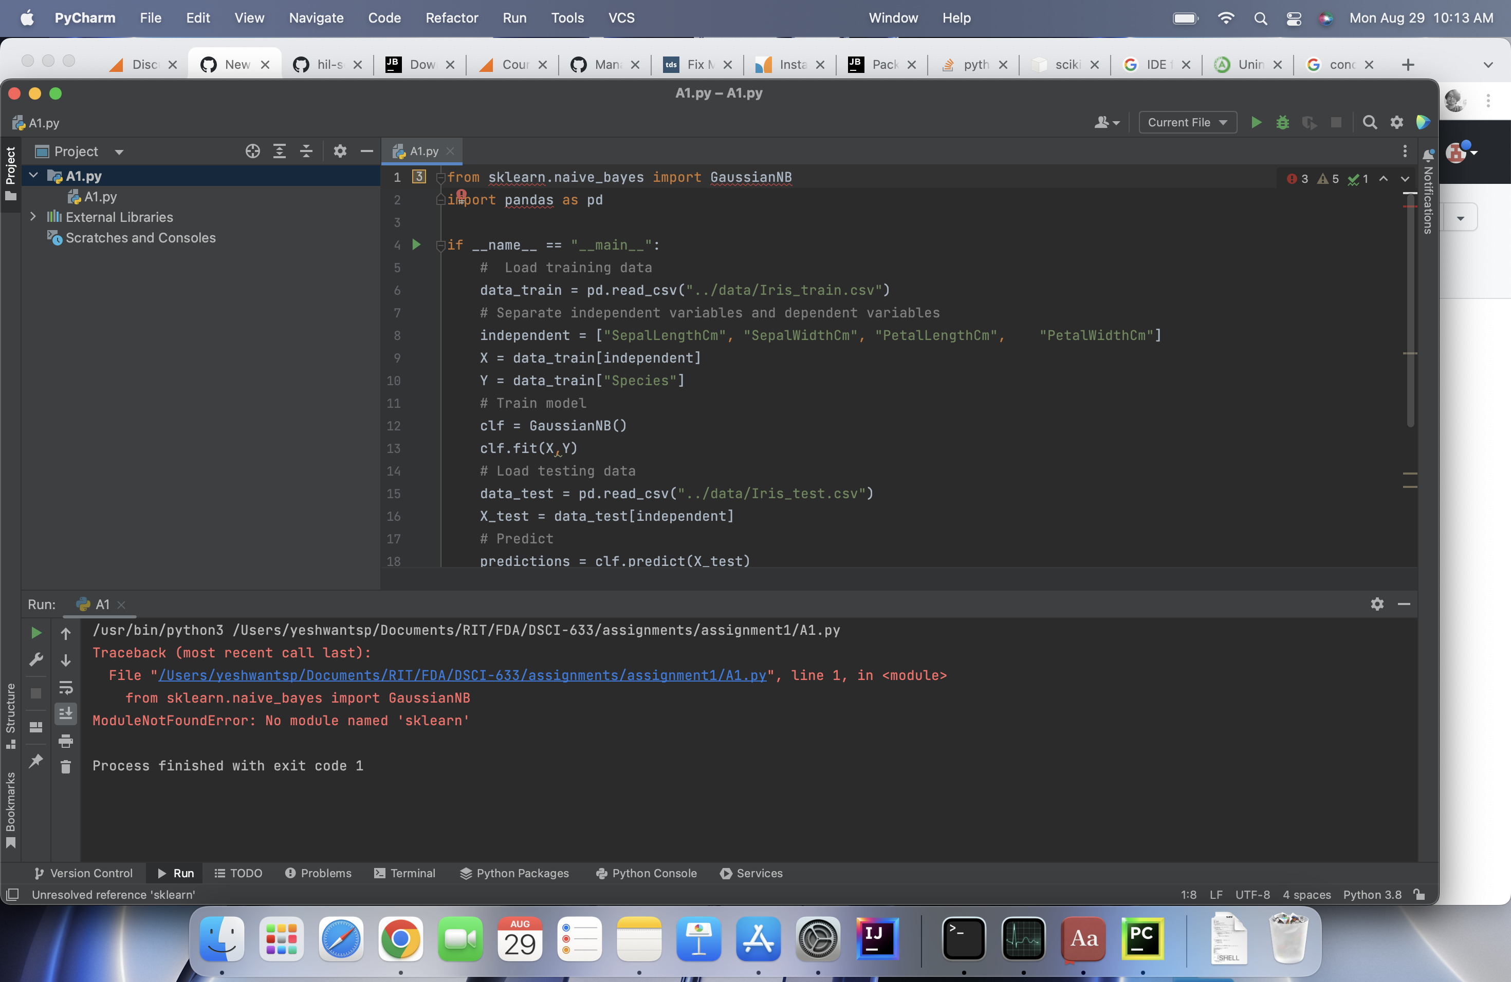This screenshot has width=1511, height=982.
Task: Open IDE settings with the gear icon
Action: (1397, 122)
